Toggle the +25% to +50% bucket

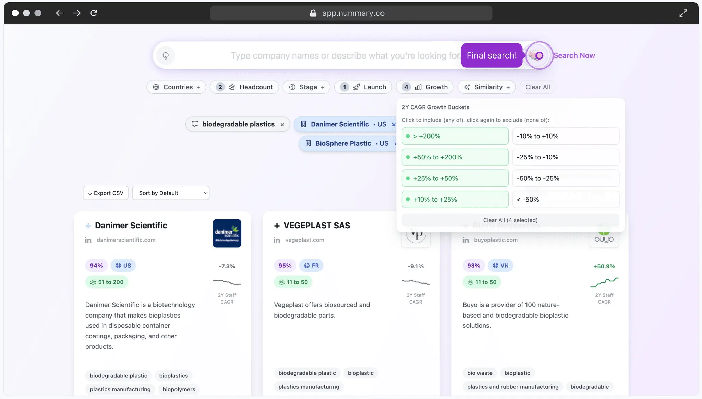pyautogui.click(x=455, y=178)
